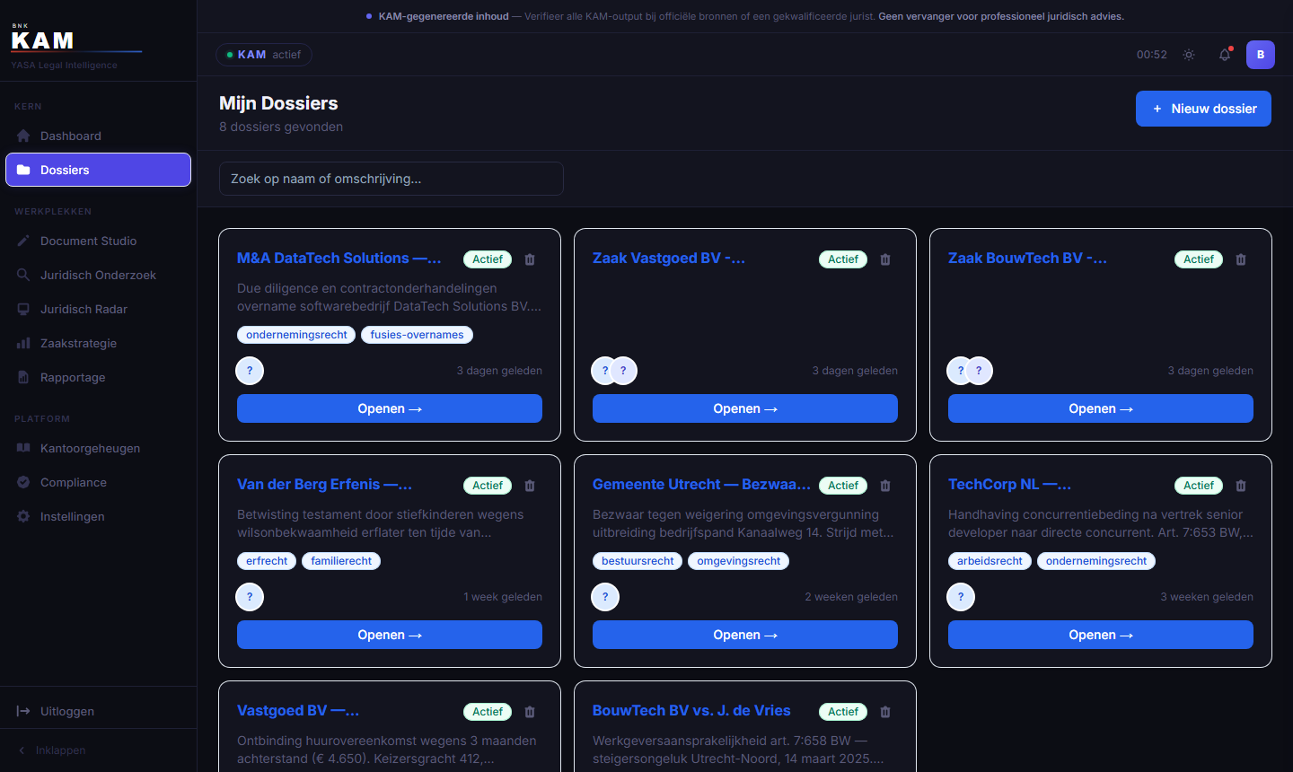Select the bestuursrecht tag
Screen dimensions: 1293x772
[x=638, y=561]
